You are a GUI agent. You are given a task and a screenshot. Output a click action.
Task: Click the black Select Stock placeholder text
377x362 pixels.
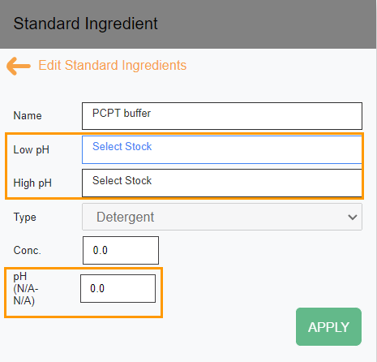(122, 180)
